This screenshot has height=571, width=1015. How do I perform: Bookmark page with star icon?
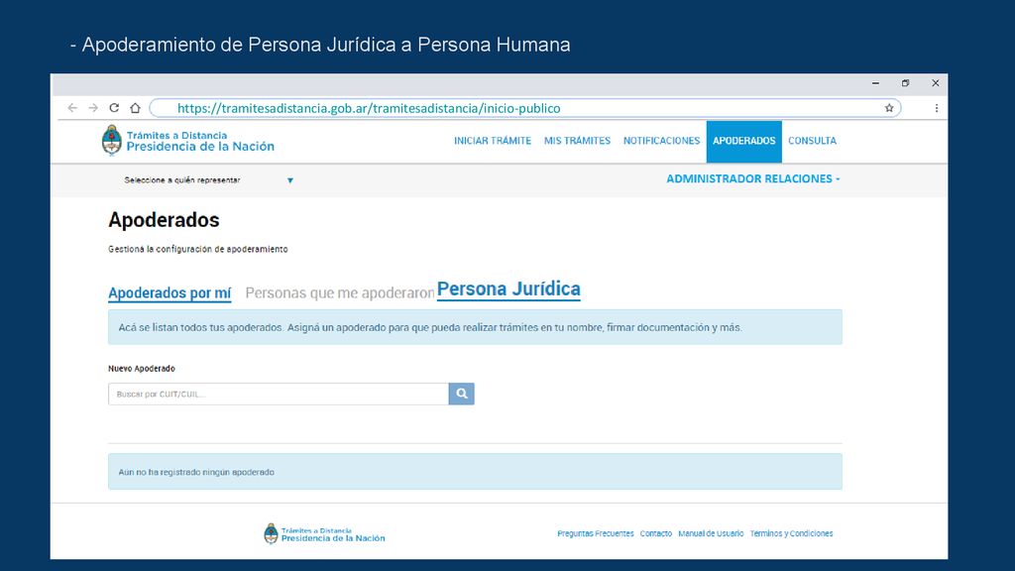(x=889, y=108)
